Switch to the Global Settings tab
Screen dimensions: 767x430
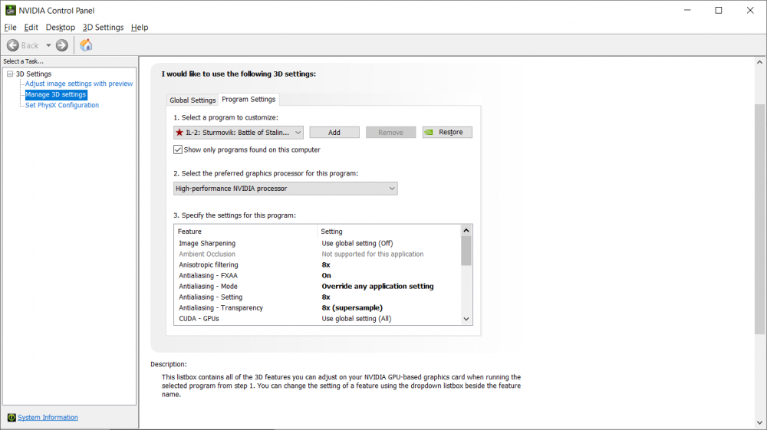[x=193, y=100]
